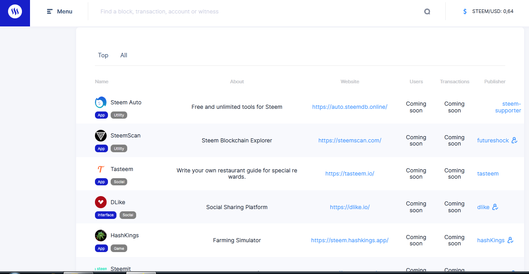The height and width of the screenshot is (274, 529).
Task: Click the Utility tag under SteemScan
Action: 119,149
